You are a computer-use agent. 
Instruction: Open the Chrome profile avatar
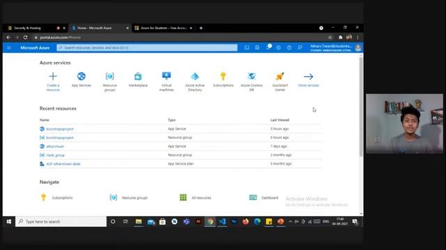coord(349,37)
